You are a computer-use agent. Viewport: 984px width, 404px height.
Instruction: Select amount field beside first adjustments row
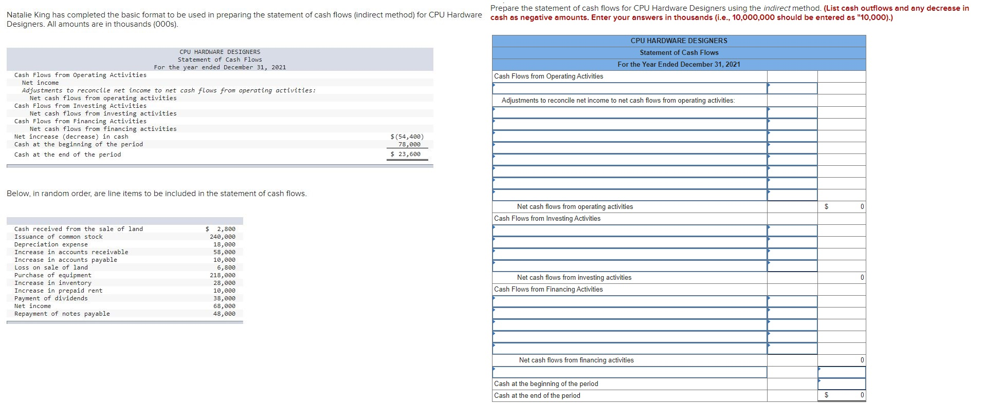pos(792,112)
